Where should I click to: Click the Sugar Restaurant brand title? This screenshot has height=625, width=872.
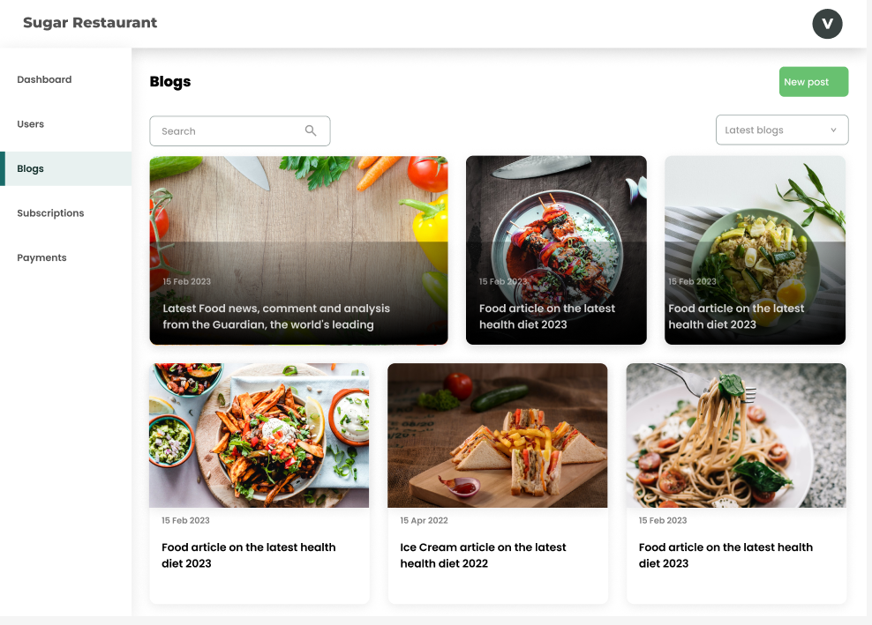tap(90, 23)
